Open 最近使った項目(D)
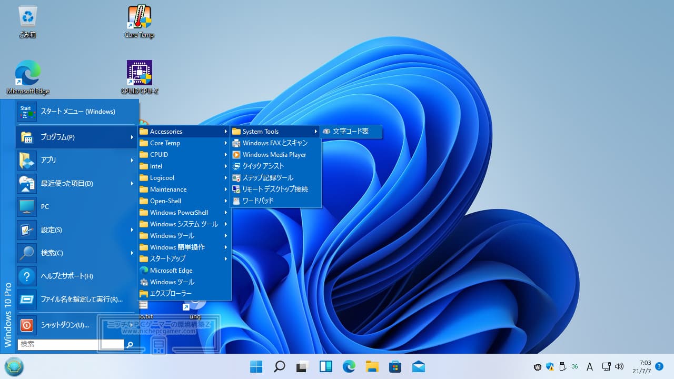Screen dimensions: 674x379 [76, 183]
